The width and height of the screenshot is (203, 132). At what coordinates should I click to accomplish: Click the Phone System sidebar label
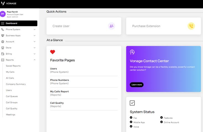13,29
